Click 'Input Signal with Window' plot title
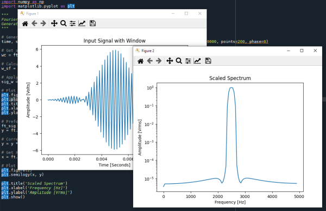The width and height of the screenshot is (326, 211). 115,41
